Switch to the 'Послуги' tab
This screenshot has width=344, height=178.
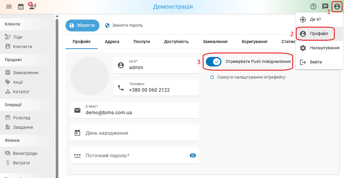[x=142, y=42]
